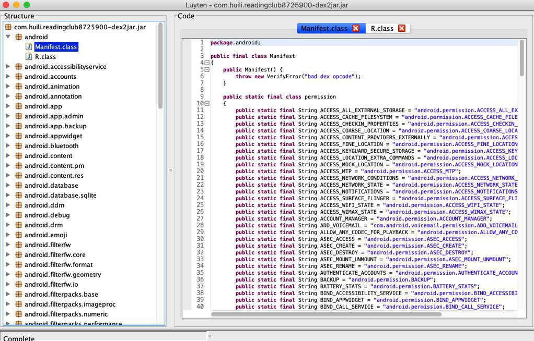Close the Manifest.class tab

[355, 28]
